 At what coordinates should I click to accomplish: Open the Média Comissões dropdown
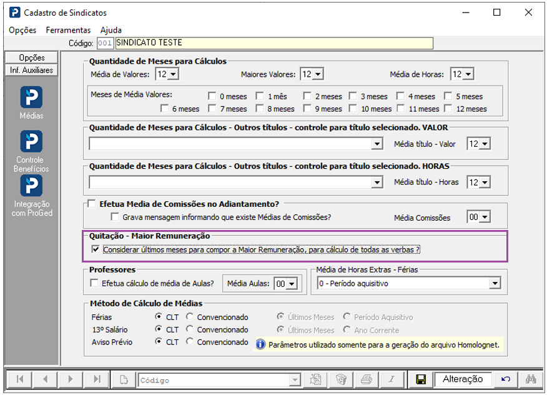[485, 217]
